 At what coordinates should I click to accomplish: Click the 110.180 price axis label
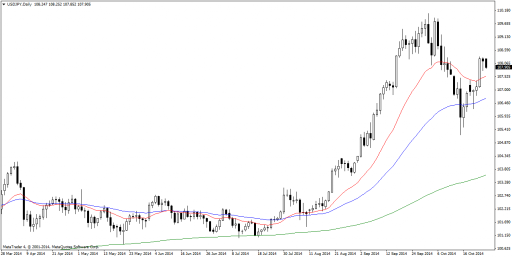tap(501, 10)
